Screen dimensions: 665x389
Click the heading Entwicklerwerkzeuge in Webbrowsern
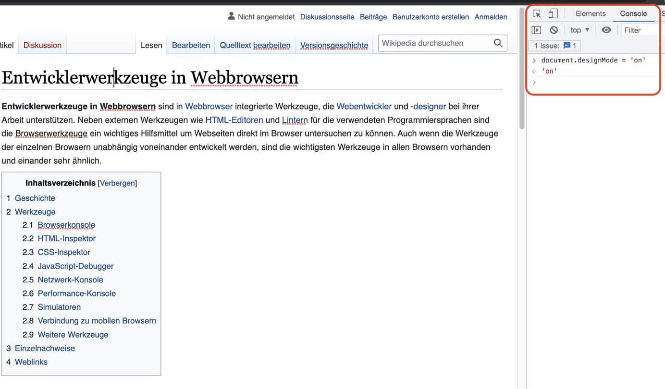[x=150, y=77]
